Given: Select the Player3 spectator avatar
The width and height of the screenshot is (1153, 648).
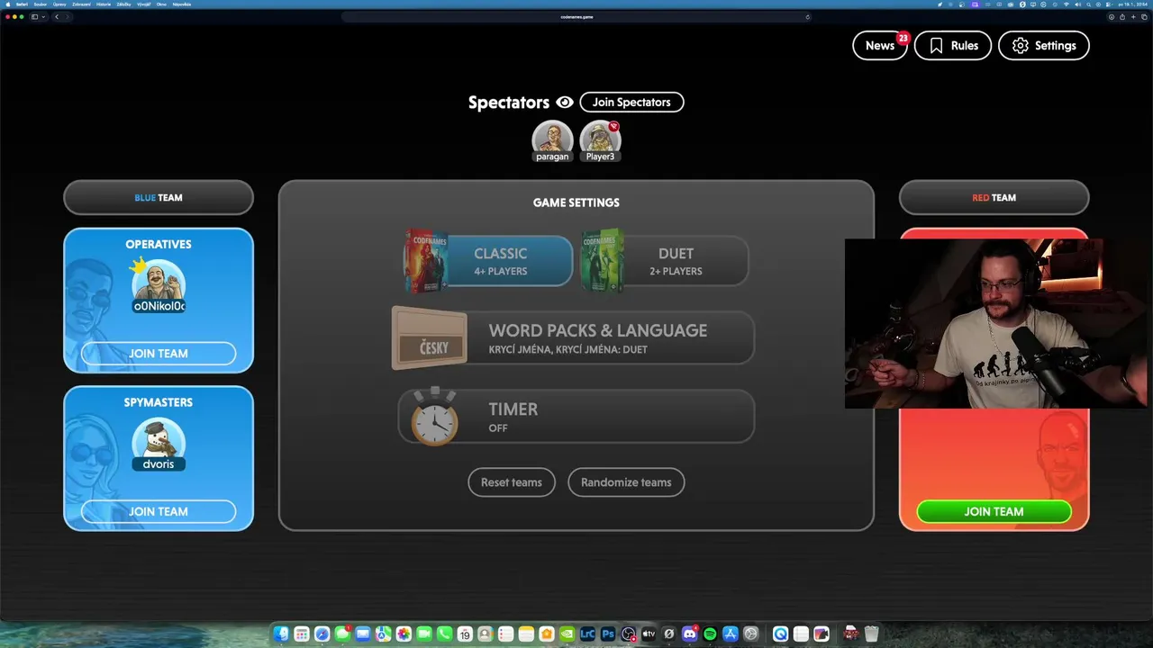Looking at the screenshot, I should pyautogui.click(x=600, y=140).
